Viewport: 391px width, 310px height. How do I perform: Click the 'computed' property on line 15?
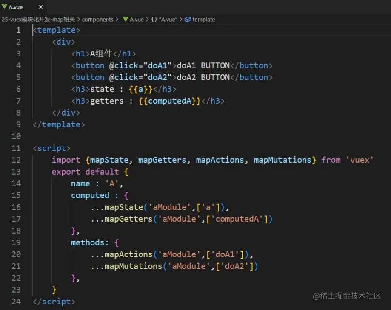tap(90, 195)
